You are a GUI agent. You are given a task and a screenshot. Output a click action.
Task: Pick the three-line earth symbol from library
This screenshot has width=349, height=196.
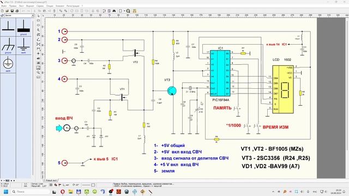pos(23,45)
